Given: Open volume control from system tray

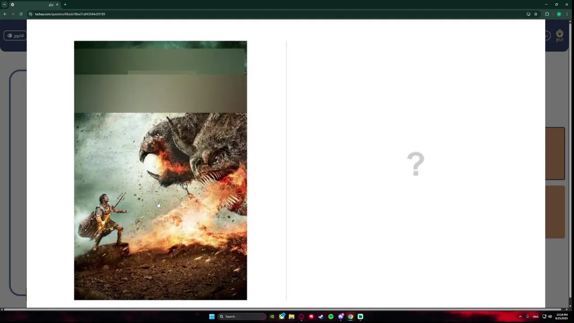Looking at the screenshot, I should pos(550,316).
